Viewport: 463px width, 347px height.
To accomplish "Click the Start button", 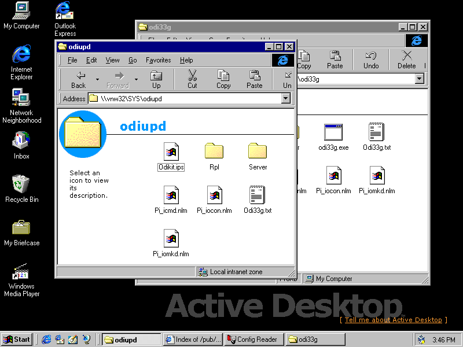I will pyautogui.click(x=17, y=339).
